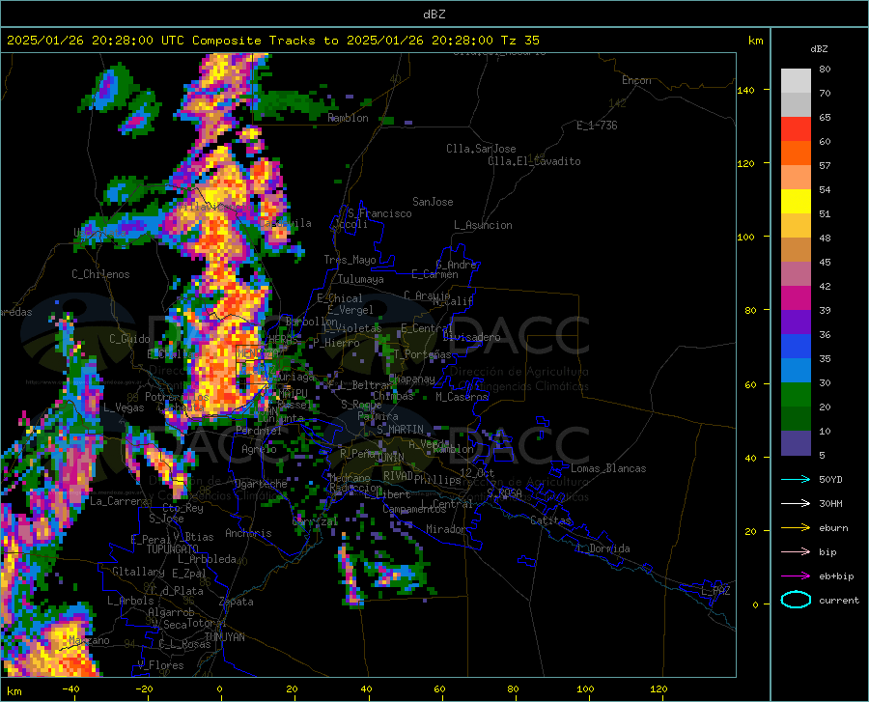This screenshot has width=869, height=702.
Task: Click the S_Francisco map label
Action: click(379, 213)
